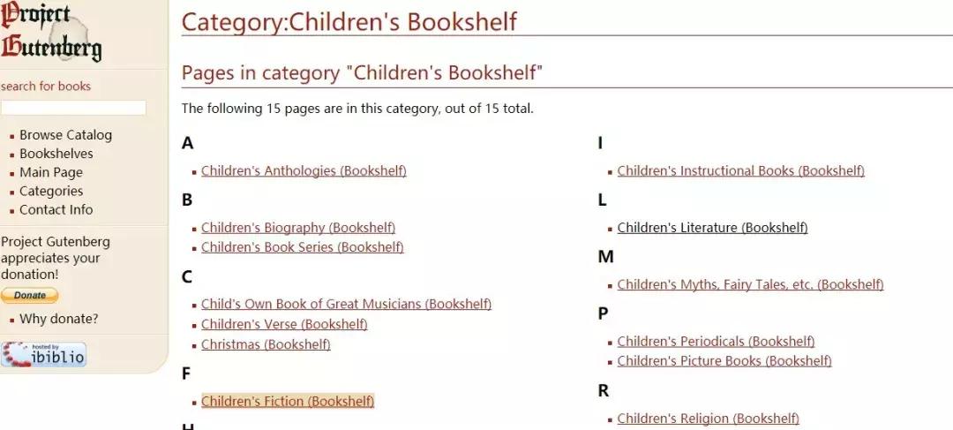Open Browse Catalog in sidebar
This screenshot has width=953, height=430.
65,135
